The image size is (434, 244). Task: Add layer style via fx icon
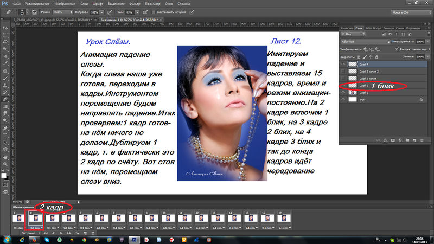(x=386, y=140)
